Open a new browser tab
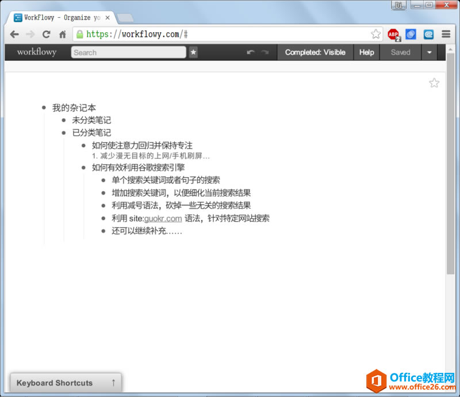The image size is (460, 397). tap(125, 18)
